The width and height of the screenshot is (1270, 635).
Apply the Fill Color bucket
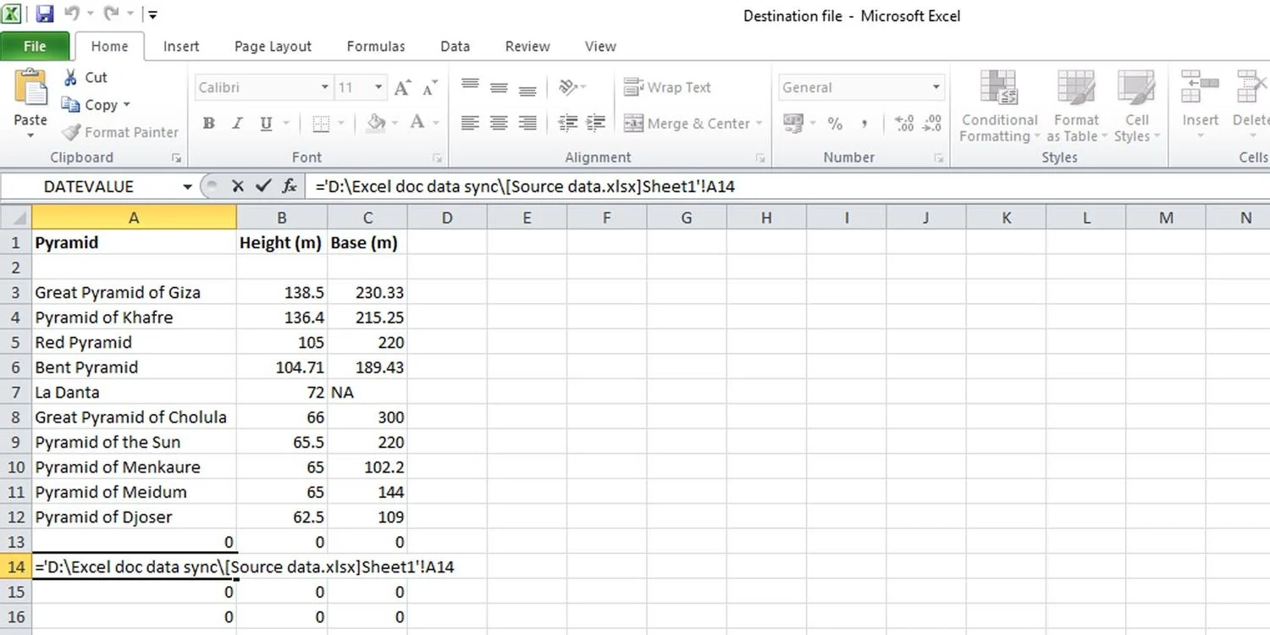[377, 124]
